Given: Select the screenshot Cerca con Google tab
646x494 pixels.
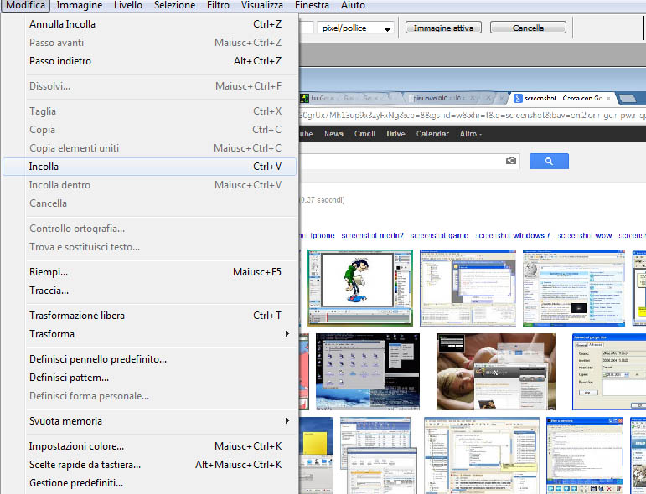Looking at the screenshot, I should [x=563, y=99].
